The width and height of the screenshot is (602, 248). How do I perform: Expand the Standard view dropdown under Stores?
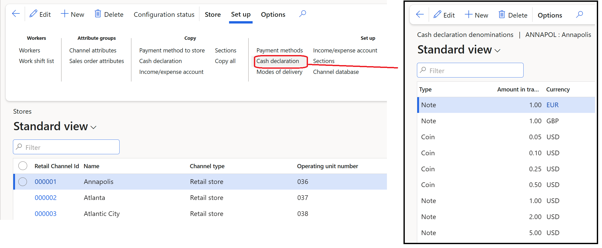click(x=94, y=127)
